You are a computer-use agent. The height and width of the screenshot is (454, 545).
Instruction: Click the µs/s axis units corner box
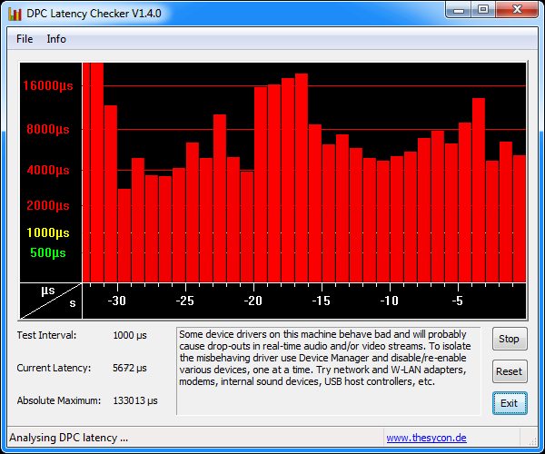tap(51, 301)
